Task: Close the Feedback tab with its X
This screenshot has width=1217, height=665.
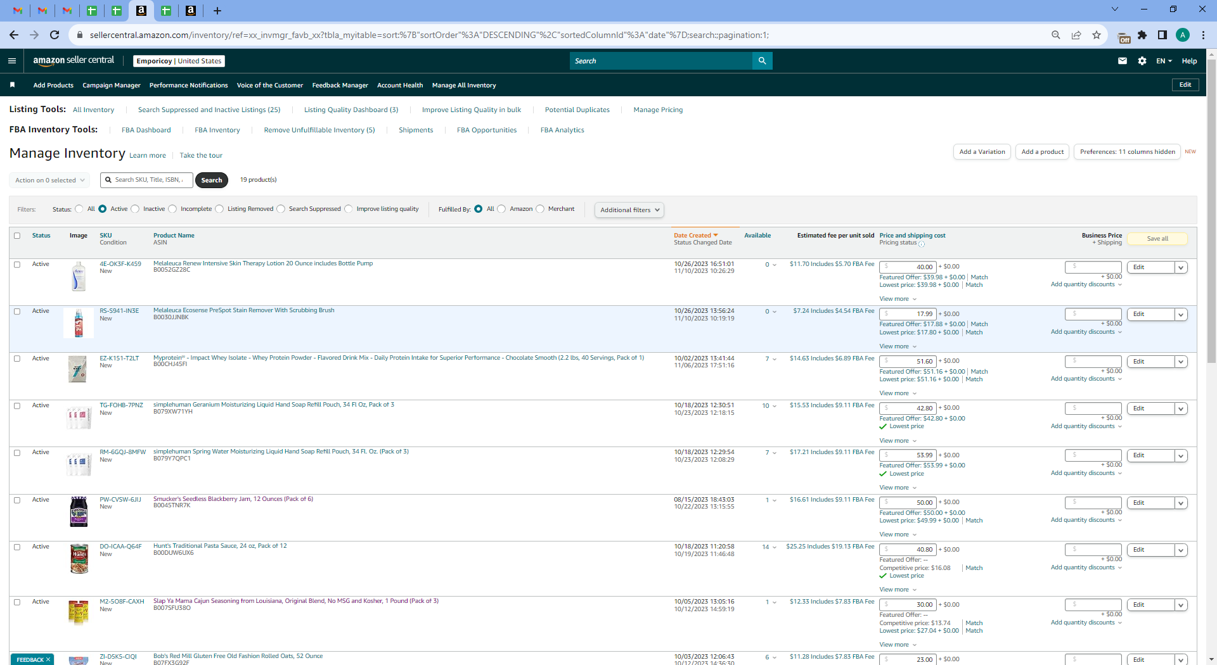Action: click(x=48, y=659)
